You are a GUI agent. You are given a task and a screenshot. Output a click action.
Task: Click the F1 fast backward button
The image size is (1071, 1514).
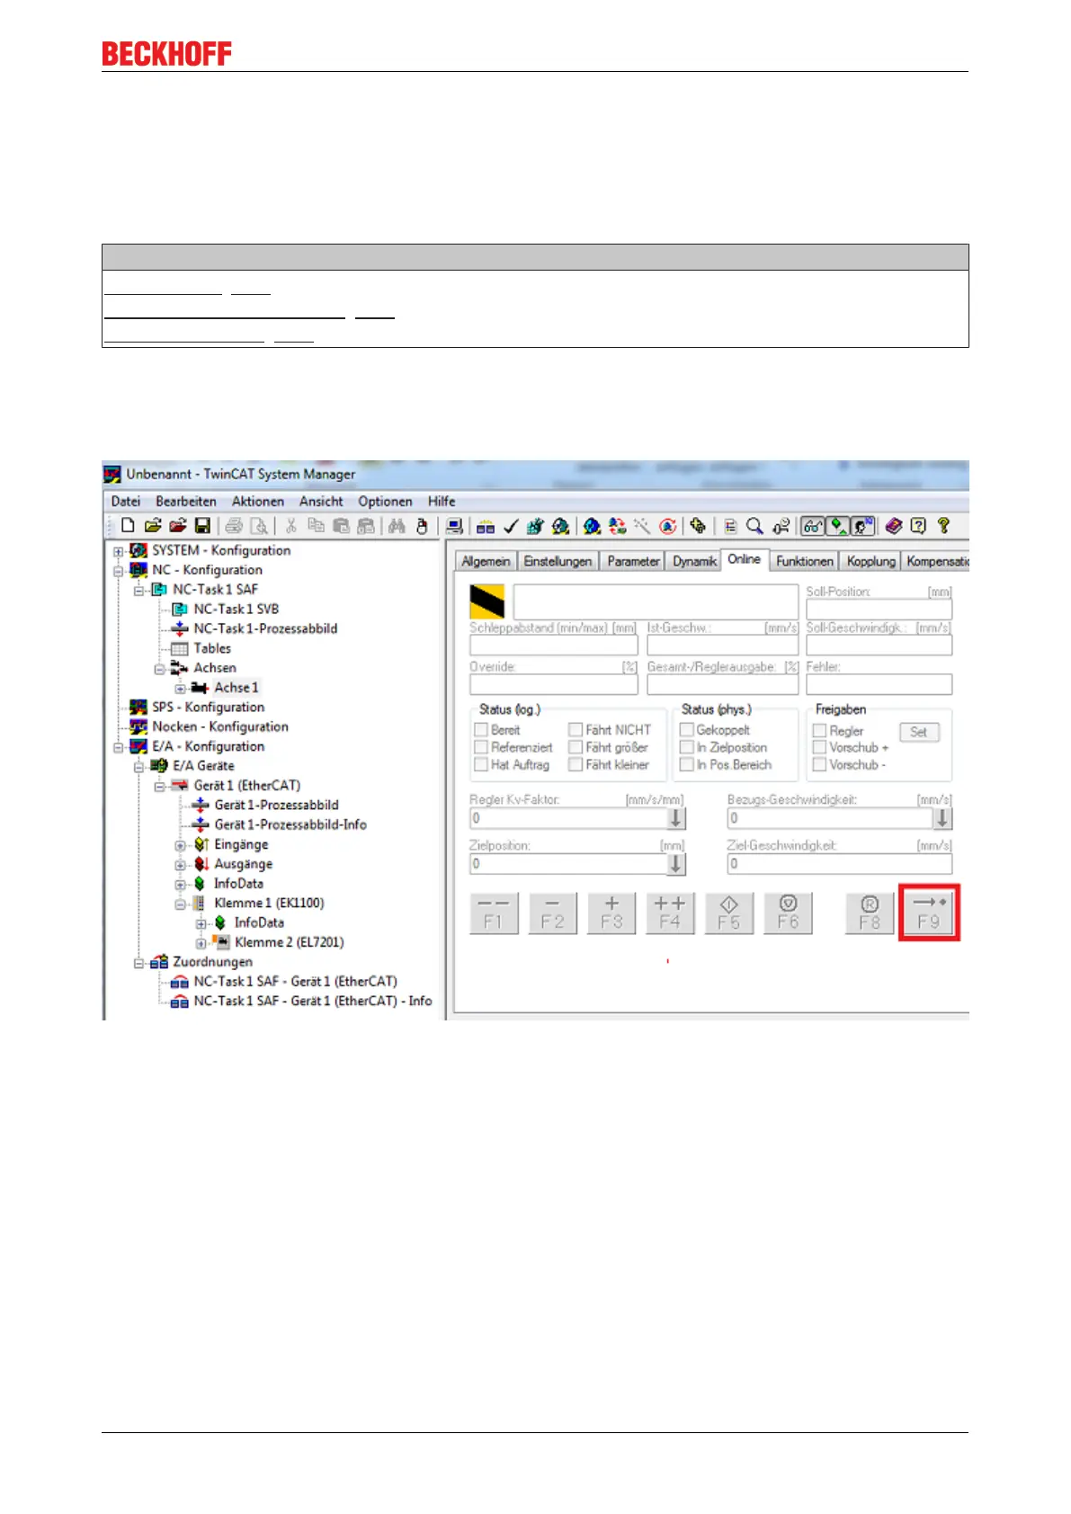pyautogui.click(x=494, y=913)
